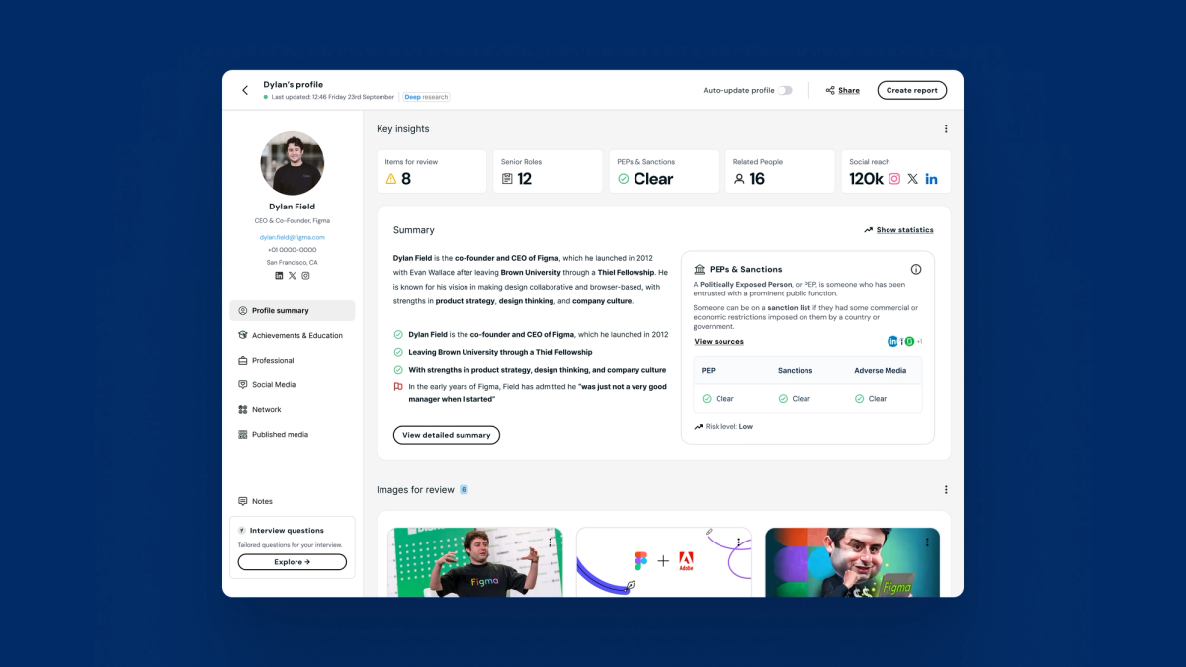
Task: Click the Share icon in the top bar
Action: (831, 90)
